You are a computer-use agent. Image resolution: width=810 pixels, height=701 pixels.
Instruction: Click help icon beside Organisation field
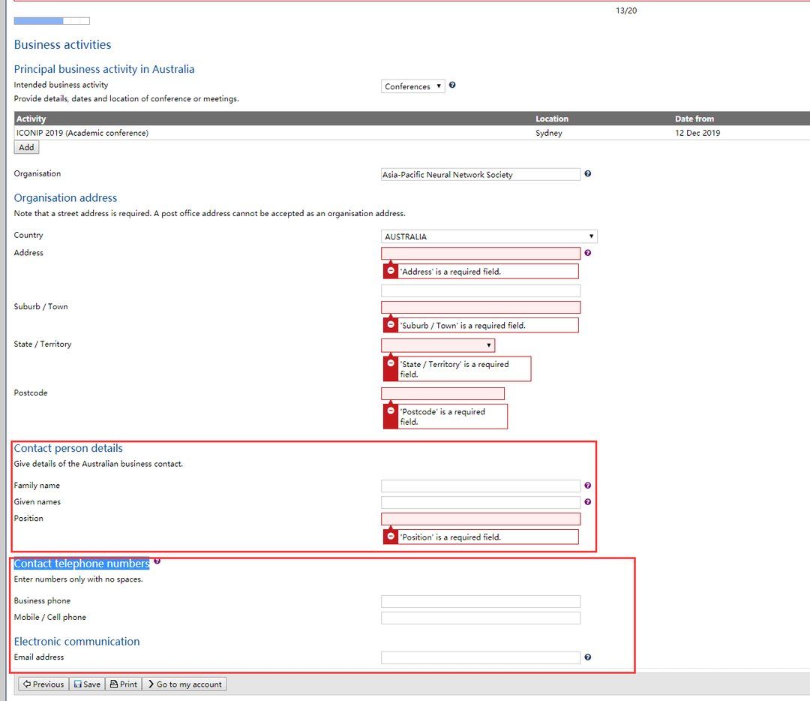587,174
